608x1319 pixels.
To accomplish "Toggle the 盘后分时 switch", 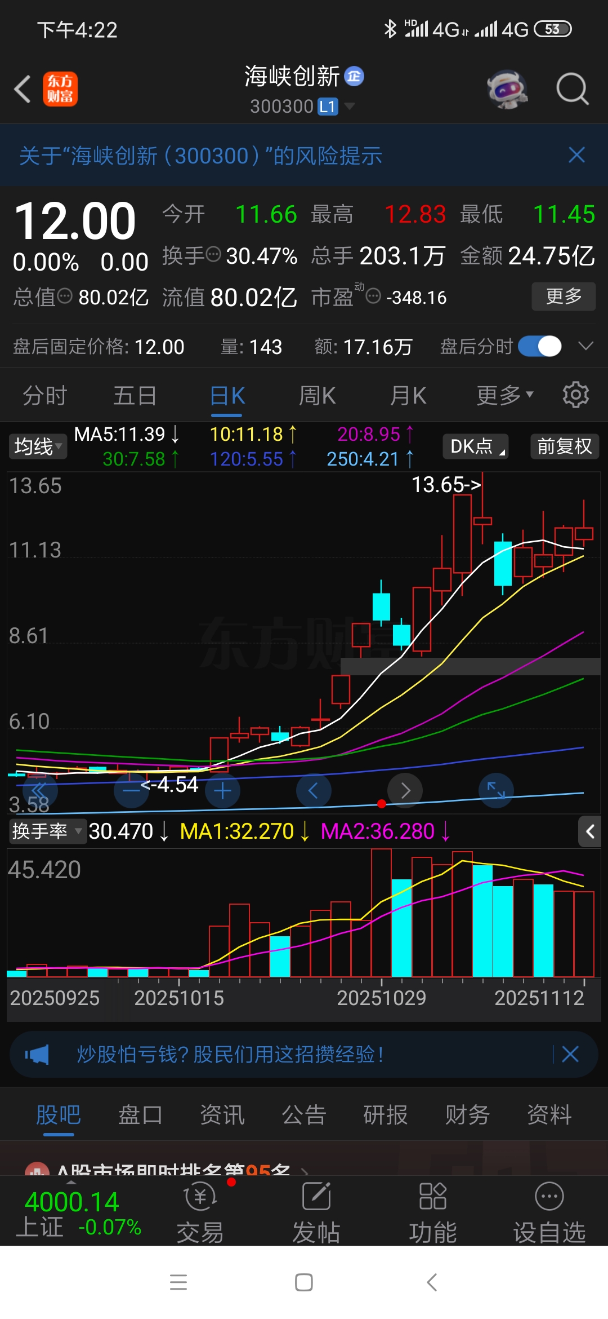I will tap(540, 346).
